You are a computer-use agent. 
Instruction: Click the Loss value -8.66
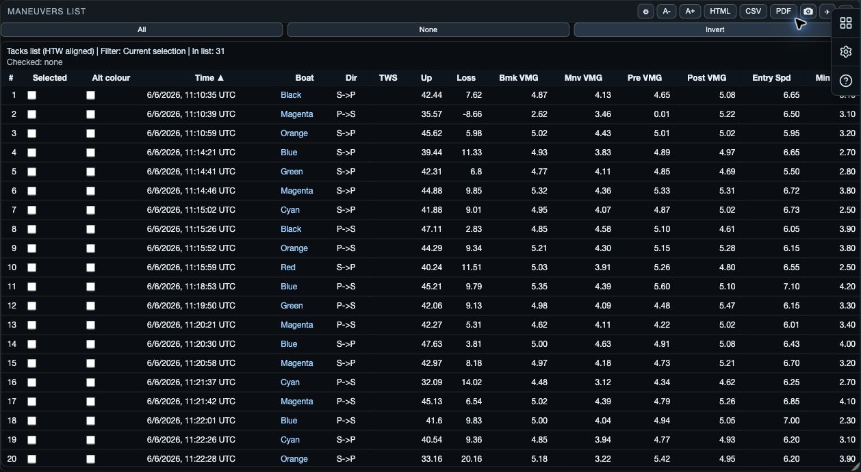click(x=472, y=114)
